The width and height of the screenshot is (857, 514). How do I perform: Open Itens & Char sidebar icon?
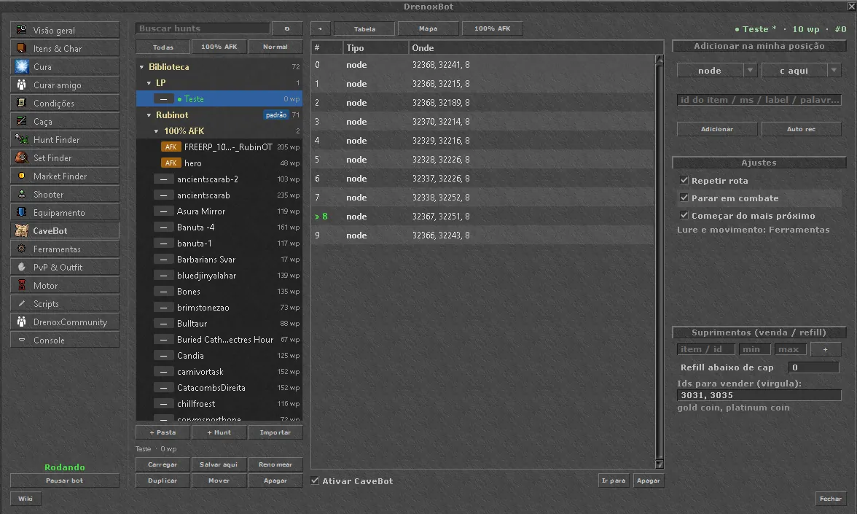[x=21, y=48]
